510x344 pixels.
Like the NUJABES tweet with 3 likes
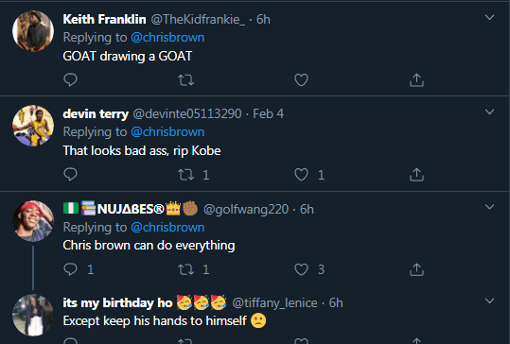(301, 269)
